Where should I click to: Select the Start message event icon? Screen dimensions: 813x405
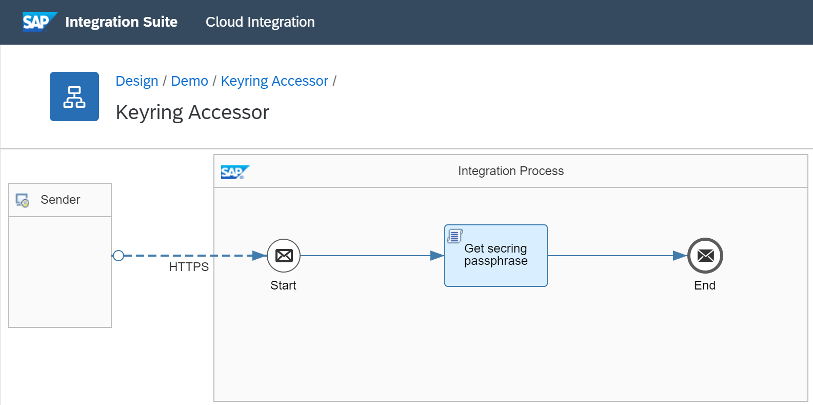coord(284,256)
